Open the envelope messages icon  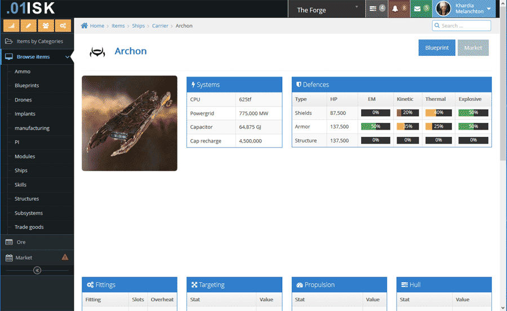pos(417,8)
